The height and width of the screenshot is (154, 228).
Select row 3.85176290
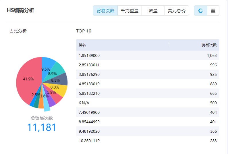pos(148,74)
